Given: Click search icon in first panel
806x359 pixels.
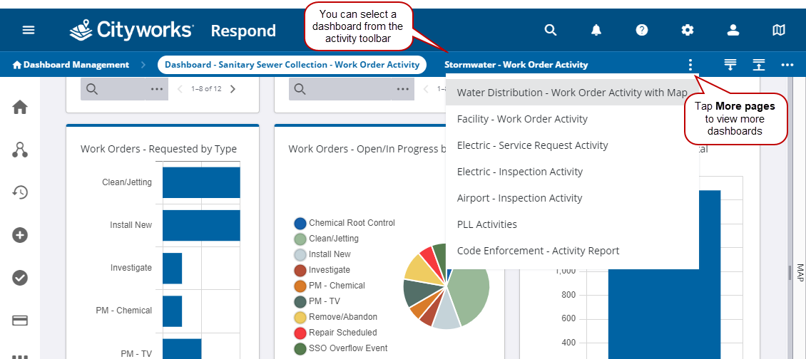Looking at the screenshot, I should (92, 89).
